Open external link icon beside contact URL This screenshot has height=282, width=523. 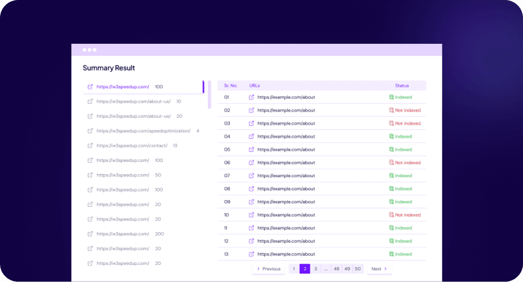coord(90,146)
